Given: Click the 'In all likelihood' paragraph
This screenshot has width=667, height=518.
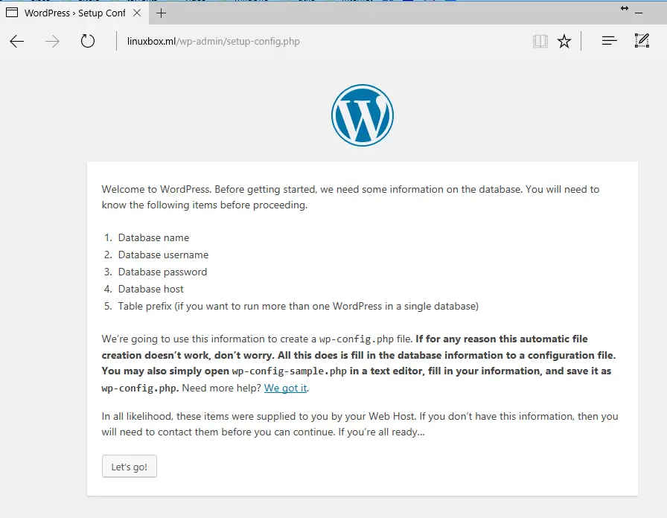Looking at the screenshot, I should (x=360, y=424).
